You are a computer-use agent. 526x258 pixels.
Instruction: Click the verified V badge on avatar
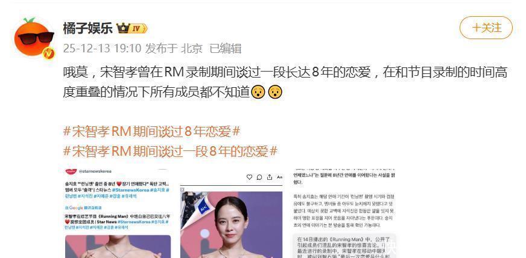click(x=49, y=53)
